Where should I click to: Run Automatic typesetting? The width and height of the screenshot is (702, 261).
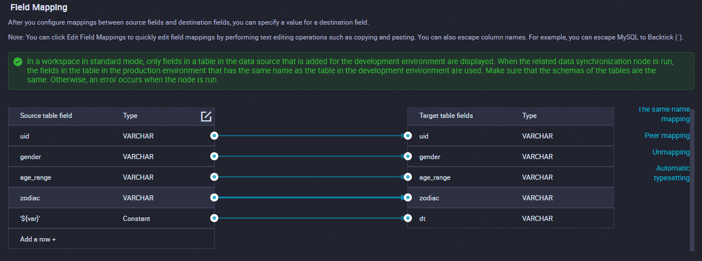tap(672, 173)
